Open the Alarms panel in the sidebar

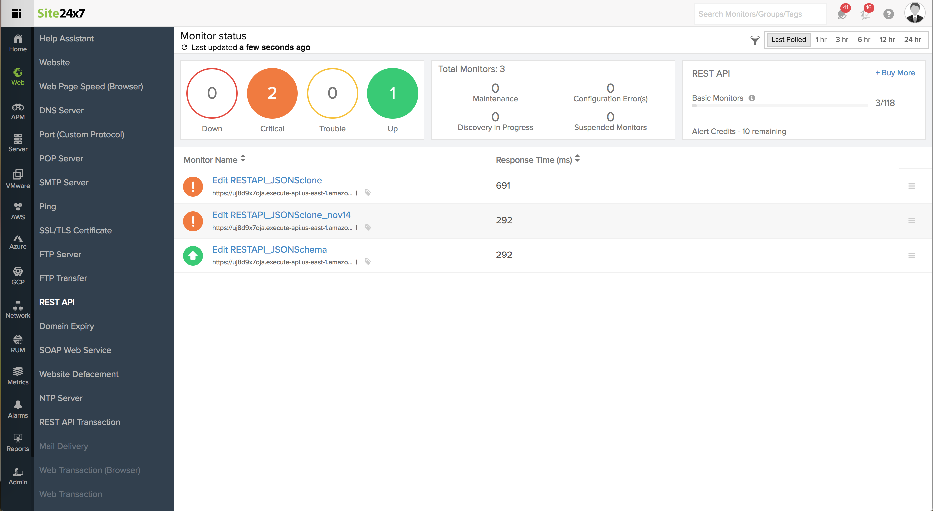tap(17, 409)
